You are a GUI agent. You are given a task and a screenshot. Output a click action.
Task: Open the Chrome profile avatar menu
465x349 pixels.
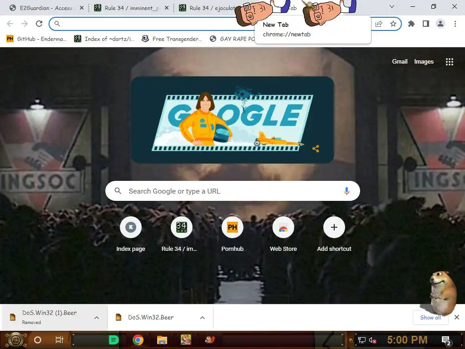(440, 24)
